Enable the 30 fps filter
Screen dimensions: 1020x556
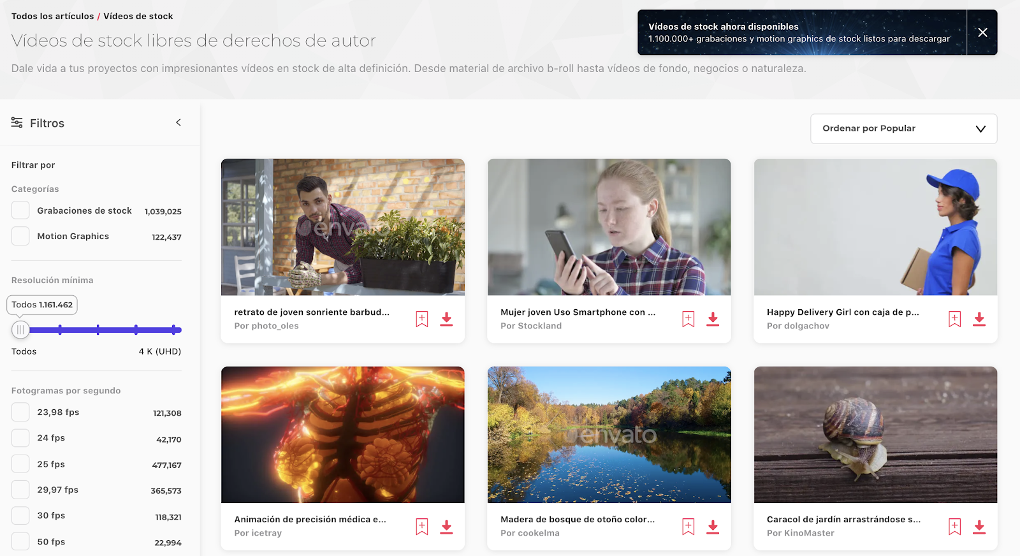coord(20,515)
